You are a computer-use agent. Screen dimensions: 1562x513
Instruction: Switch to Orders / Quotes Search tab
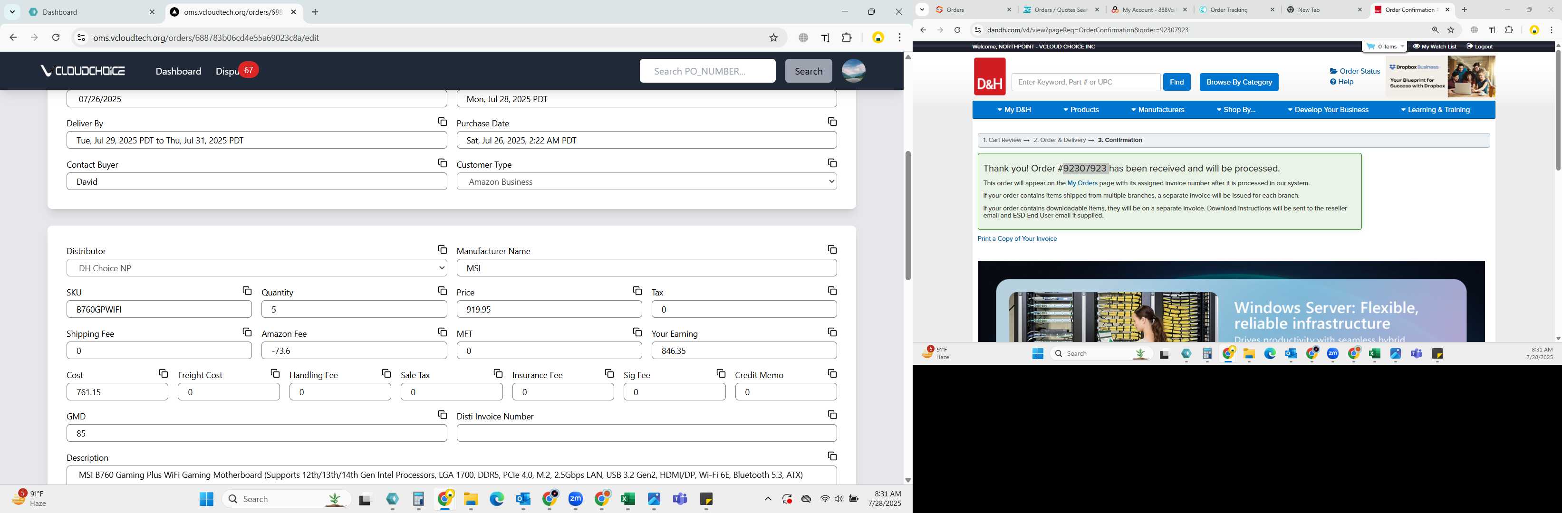[x=1061, y=9]
